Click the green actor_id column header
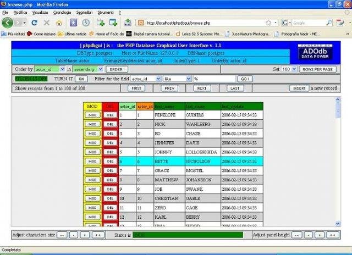 [x=127, y=106]
